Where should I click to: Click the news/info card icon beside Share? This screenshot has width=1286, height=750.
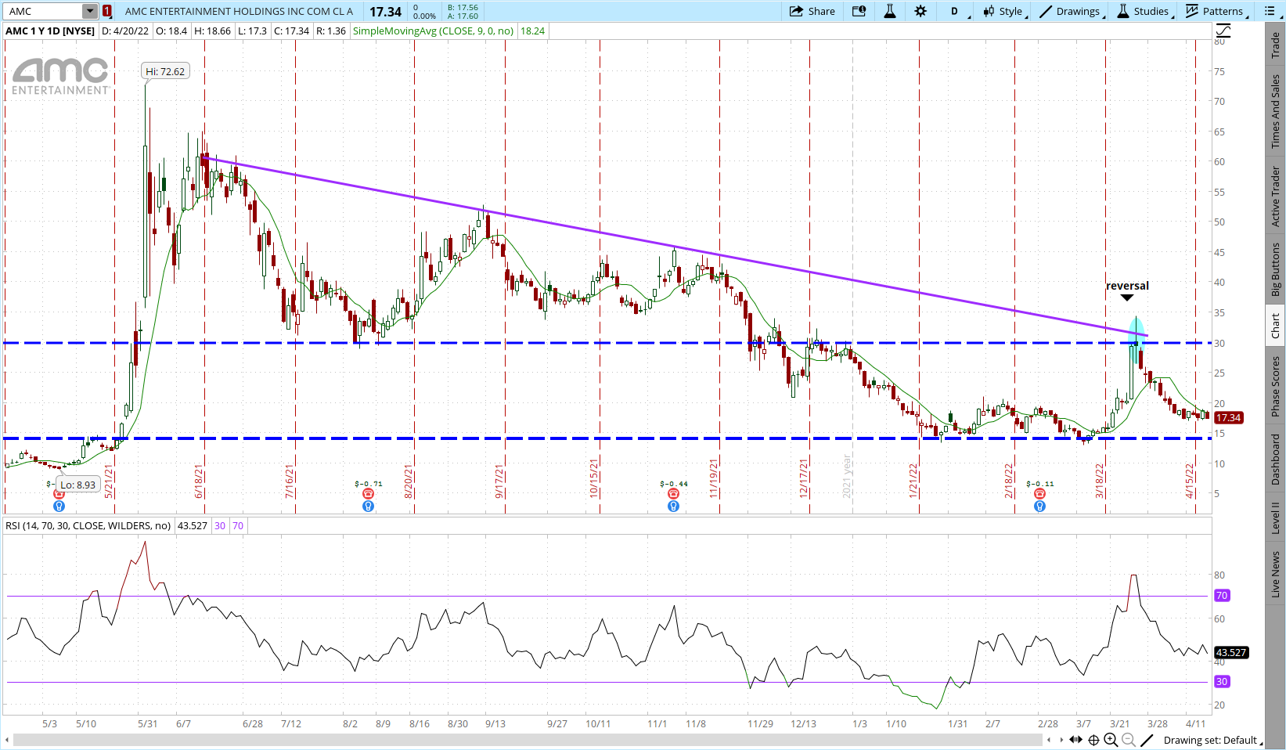859,11
